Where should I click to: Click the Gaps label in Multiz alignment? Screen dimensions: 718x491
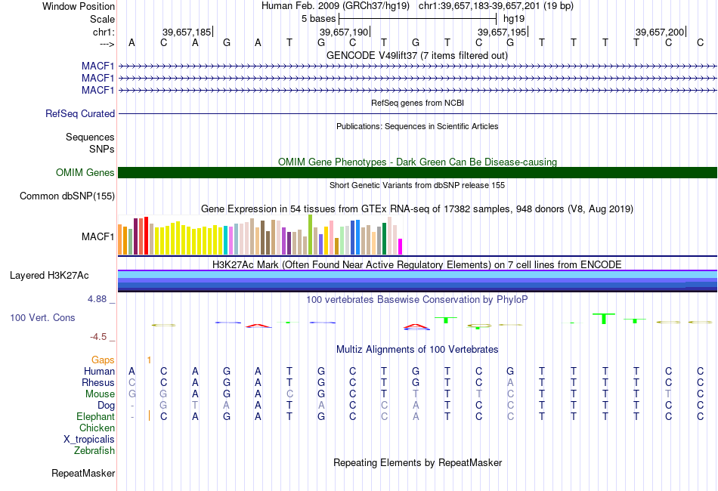103,360
